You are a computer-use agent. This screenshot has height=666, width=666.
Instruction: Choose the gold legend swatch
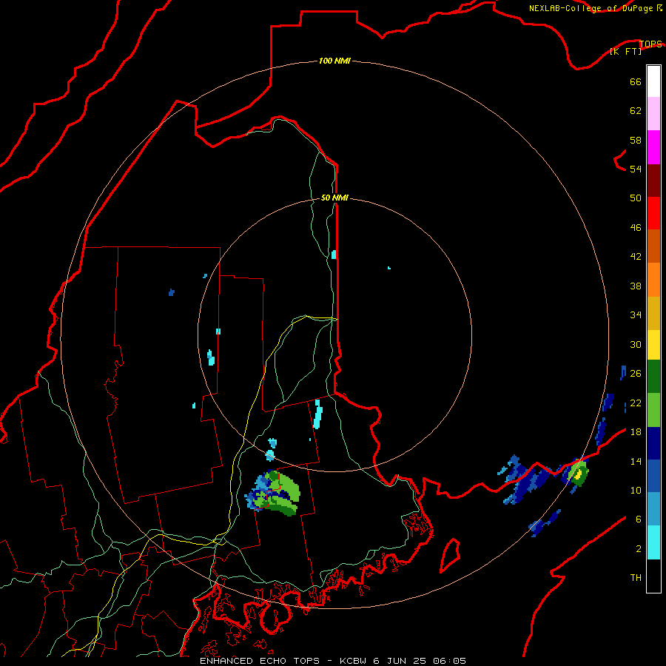pos(653,313)
